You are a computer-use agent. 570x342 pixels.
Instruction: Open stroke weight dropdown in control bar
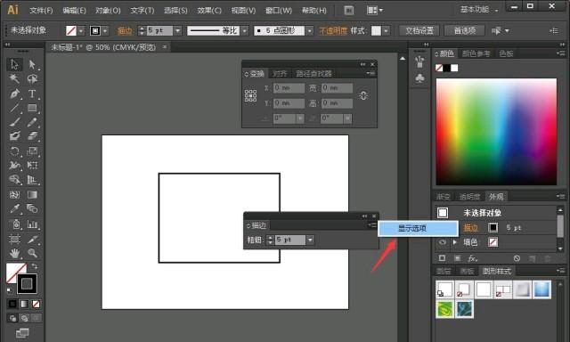pyautogui.click(x=177, y=31)
